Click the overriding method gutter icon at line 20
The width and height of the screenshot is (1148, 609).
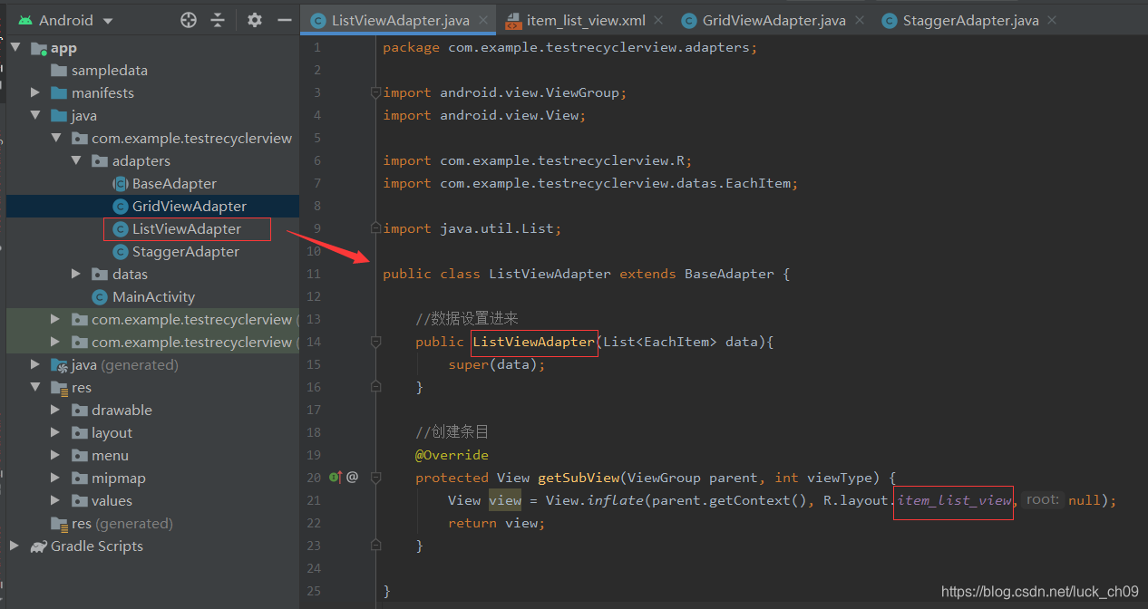click(x=336, y=477)
